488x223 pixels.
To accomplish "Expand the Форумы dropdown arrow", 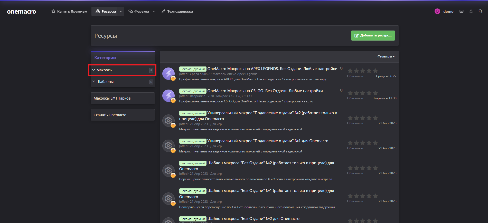I will 154,11.
